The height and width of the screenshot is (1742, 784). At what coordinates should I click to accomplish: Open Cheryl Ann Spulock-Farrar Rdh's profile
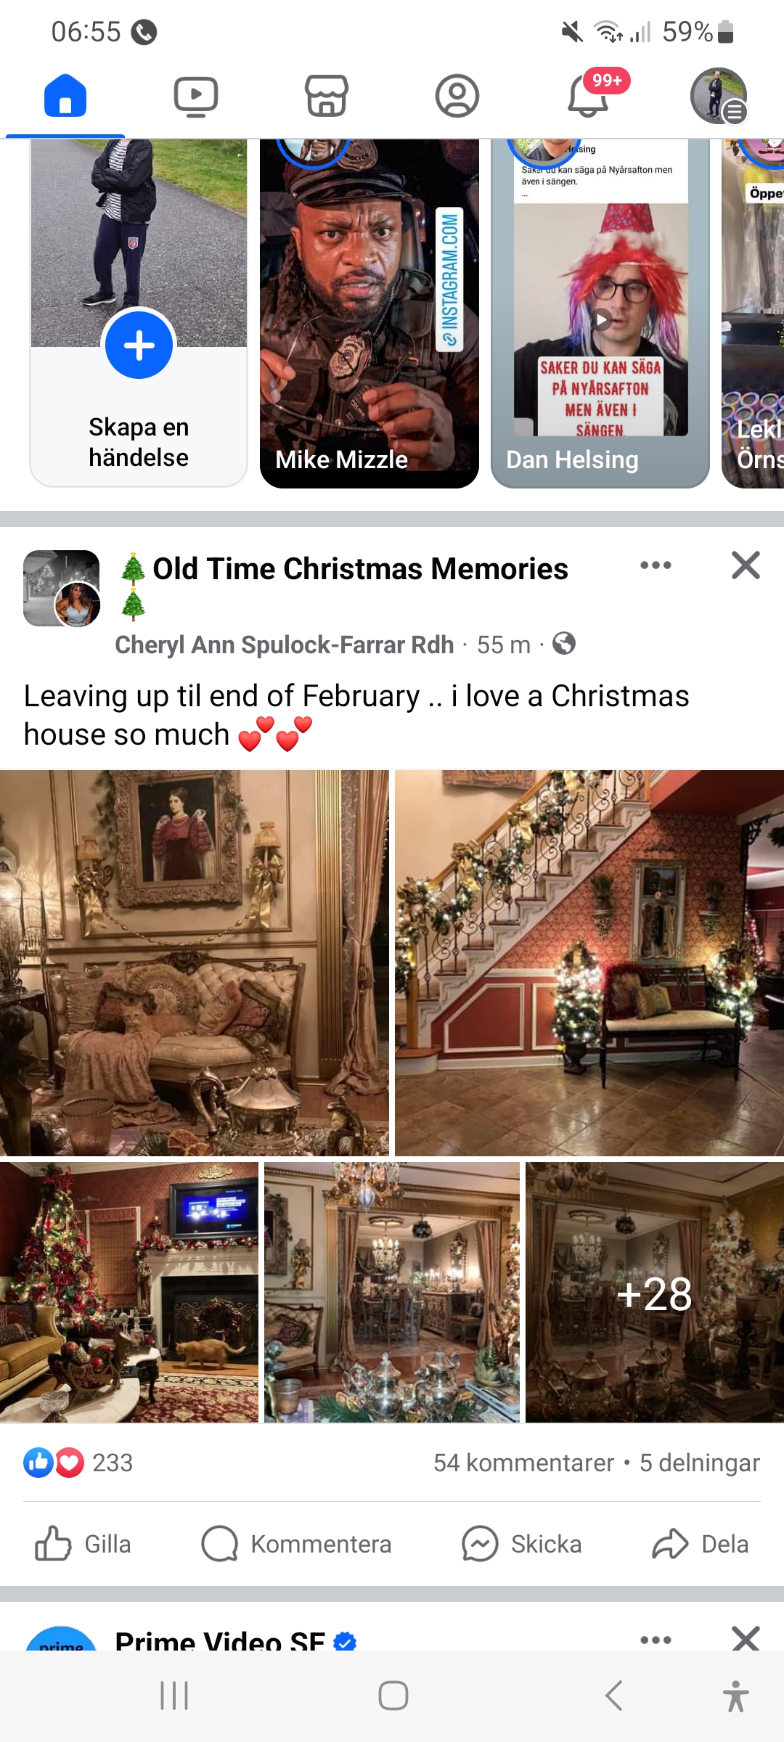(x=284, y=645)
